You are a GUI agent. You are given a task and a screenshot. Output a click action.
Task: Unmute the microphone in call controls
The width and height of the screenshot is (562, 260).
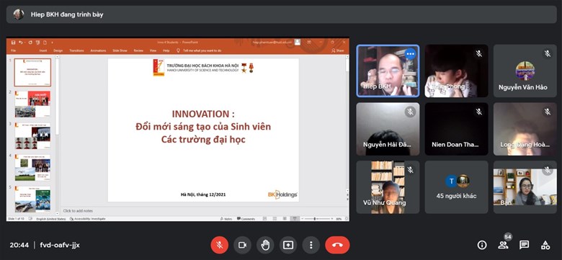219,245
